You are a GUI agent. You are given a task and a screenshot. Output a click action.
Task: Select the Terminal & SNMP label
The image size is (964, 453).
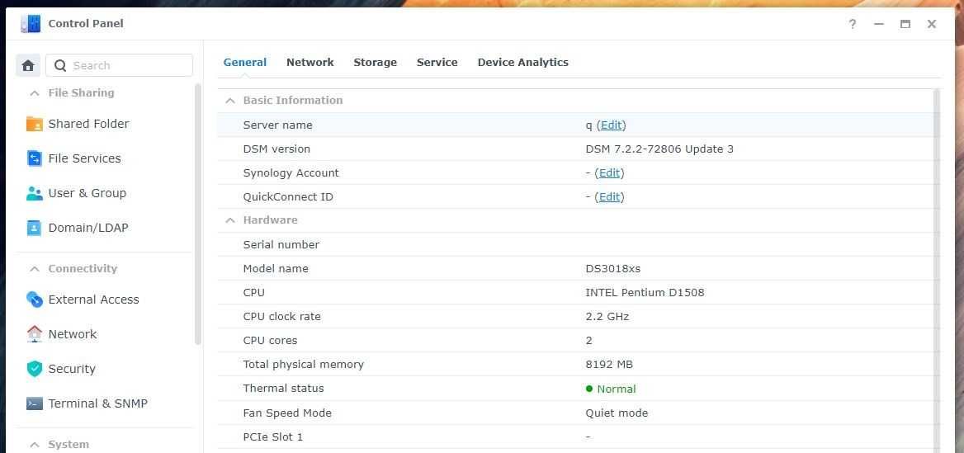click(x=97, y=403)
